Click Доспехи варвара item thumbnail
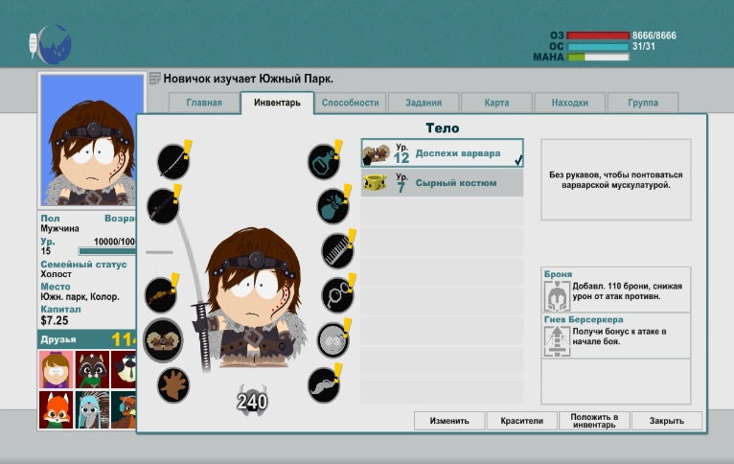The width and height of the screenshot is (734, 464). pos(377,153)
